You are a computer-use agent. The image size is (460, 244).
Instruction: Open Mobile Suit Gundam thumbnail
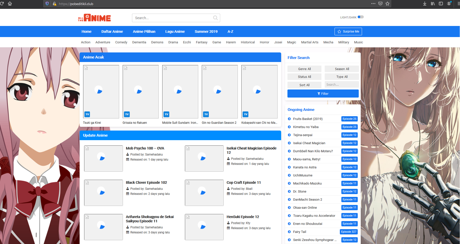pos(180,92)
